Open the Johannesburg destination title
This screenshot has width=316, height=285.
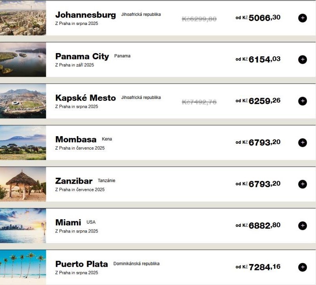85,15
